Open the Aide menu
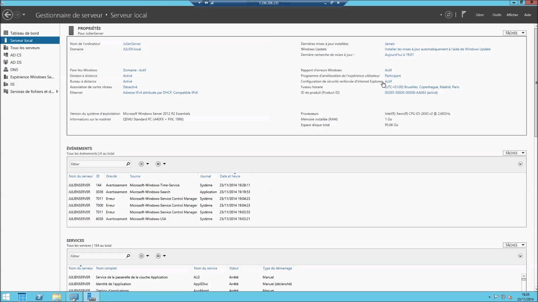538x302 pixels. point(527,15)
